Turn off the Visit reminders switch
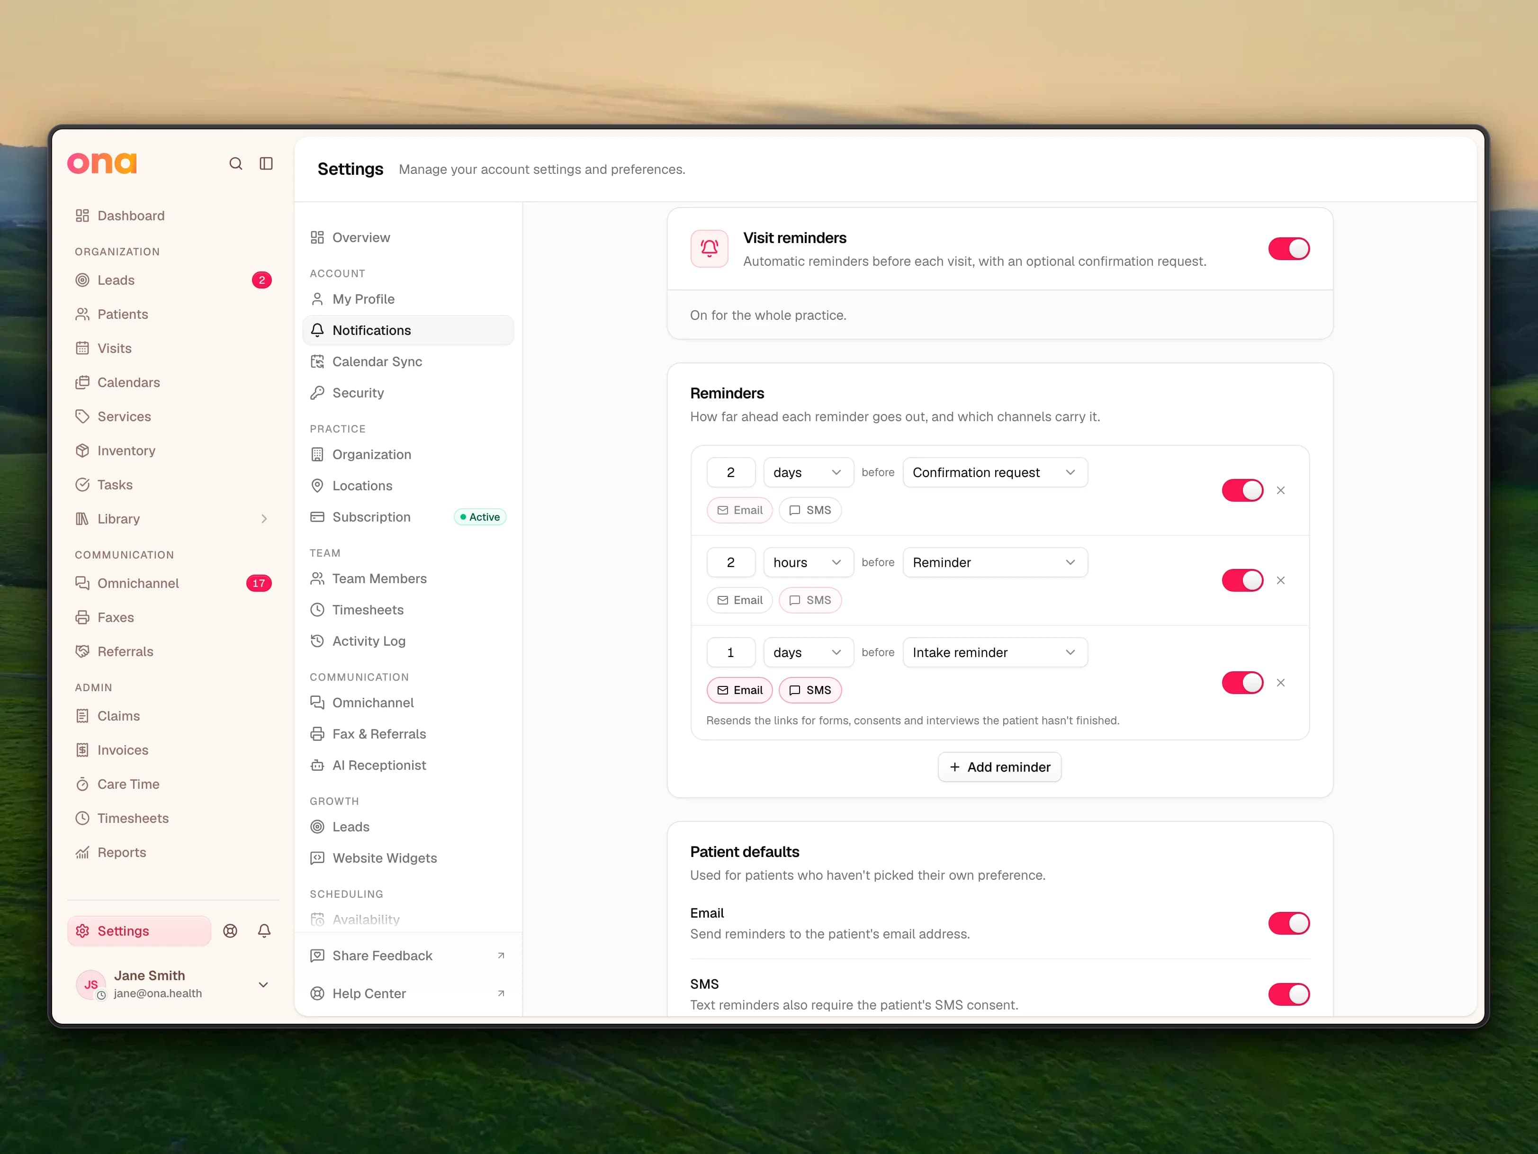 pyautogui.click(x=1288, y=249)
